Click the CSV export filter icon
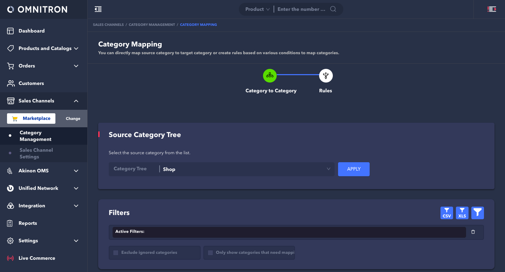 pyautogui.click(x=446, y=213)
